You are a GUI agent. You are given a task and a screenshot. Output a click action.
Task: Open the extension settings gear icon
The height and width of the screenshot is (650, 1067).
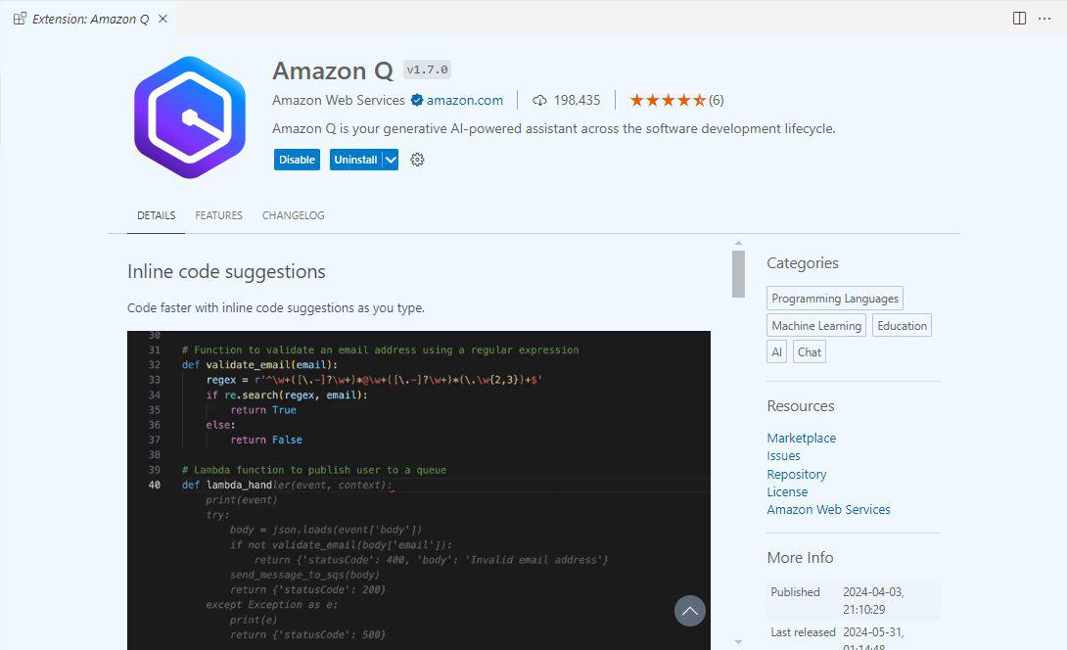417,160
